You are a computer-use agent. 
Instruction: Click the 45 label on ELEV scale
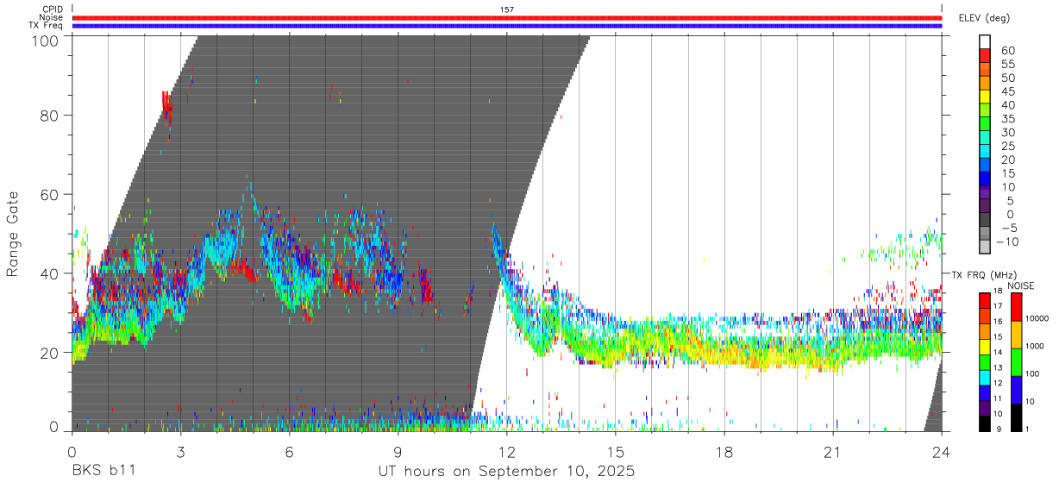[x=1008, y=91]
